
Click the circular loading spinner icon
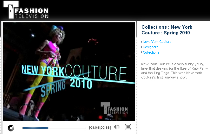pyautogui.click(x=11, y=128)
